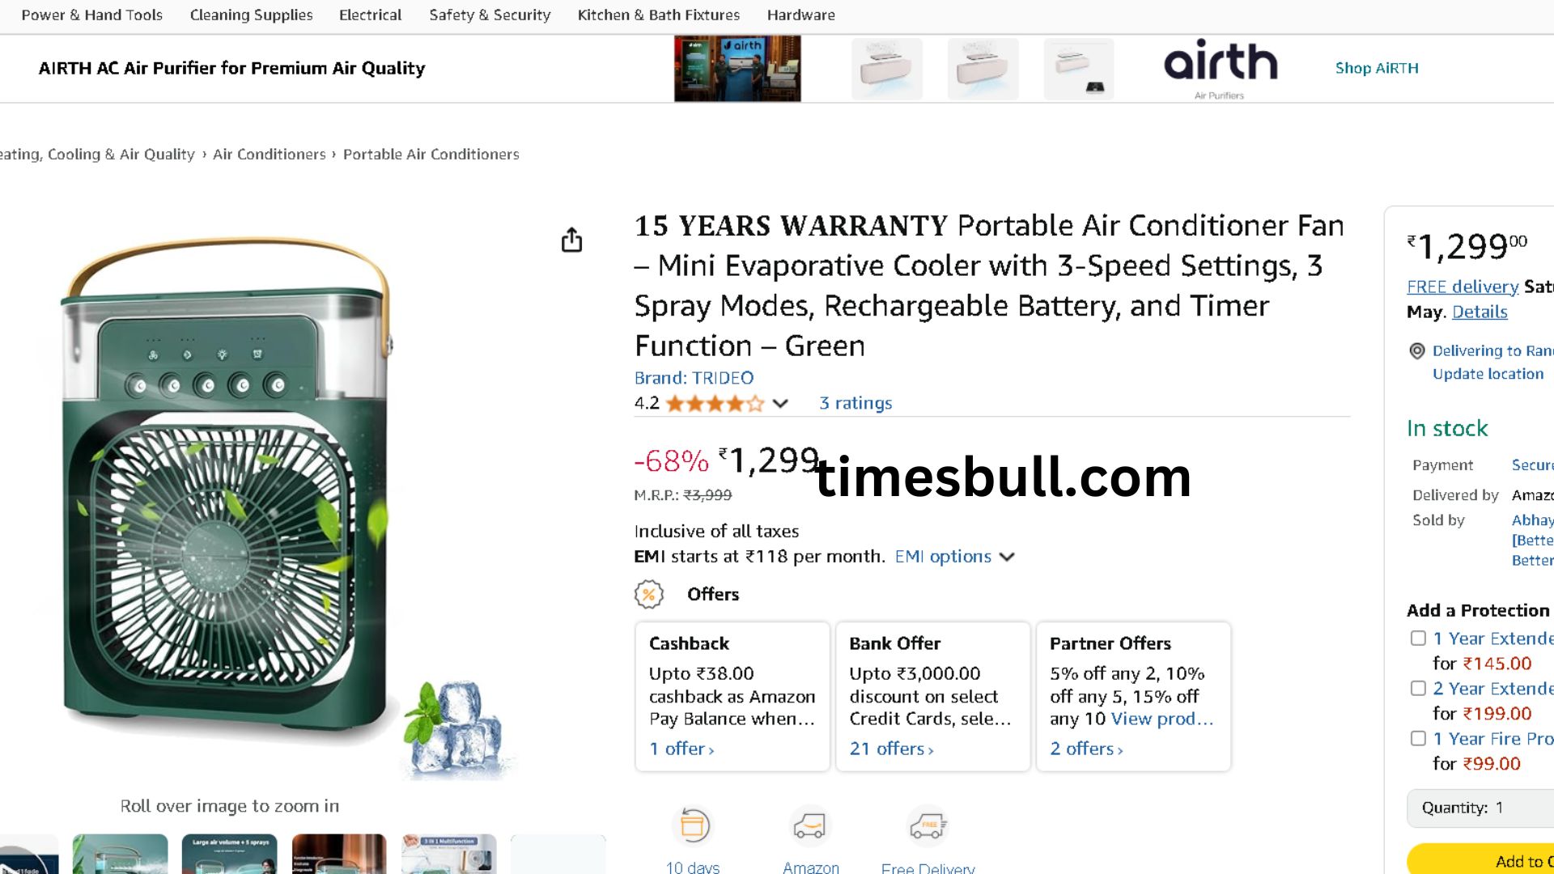Click the Offers percent badge icon
Screen dimensions: 1554x874
coord(648,594)
